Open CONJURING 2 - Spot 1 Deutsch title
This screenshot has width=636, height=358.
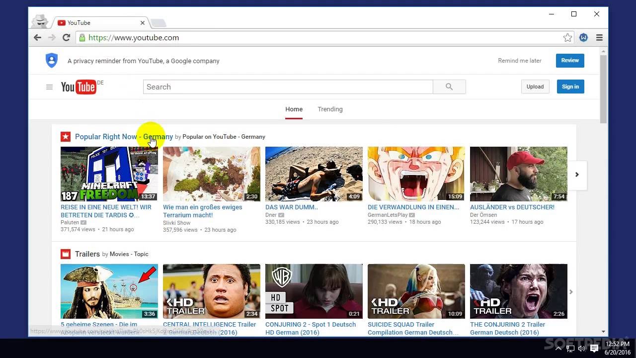[311, 329]
